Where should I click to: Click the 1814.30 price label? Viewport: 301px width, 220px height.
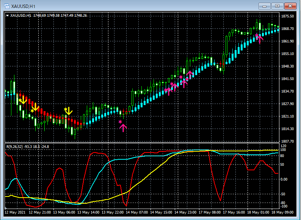pos(287,129)
